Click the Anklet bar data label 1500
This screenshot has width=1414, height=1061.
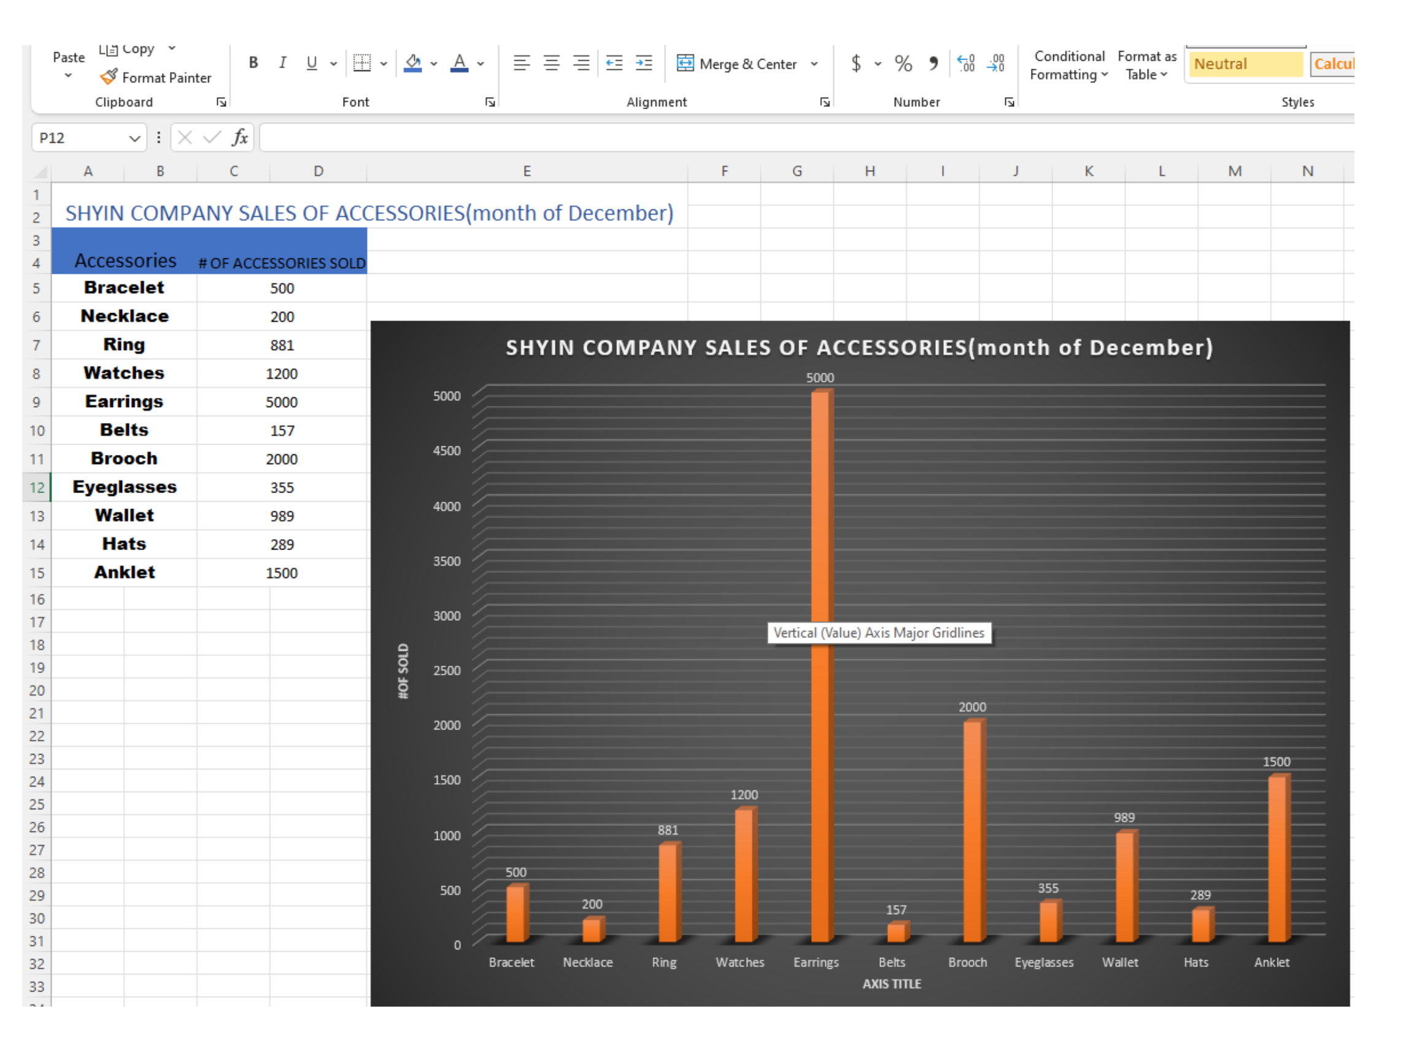1277,762
